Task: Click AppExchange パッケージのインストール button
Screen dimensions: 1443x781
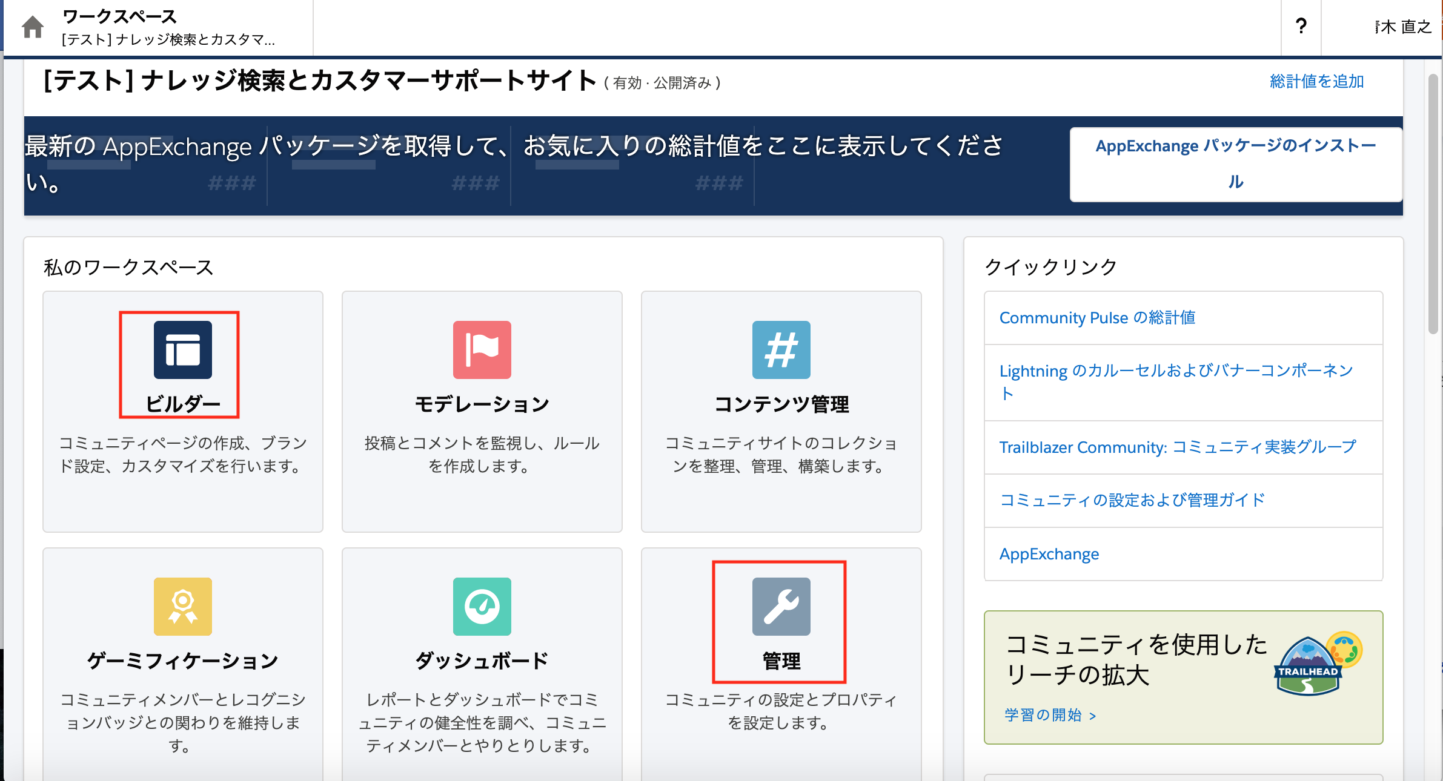Action: coord(1236,164)
